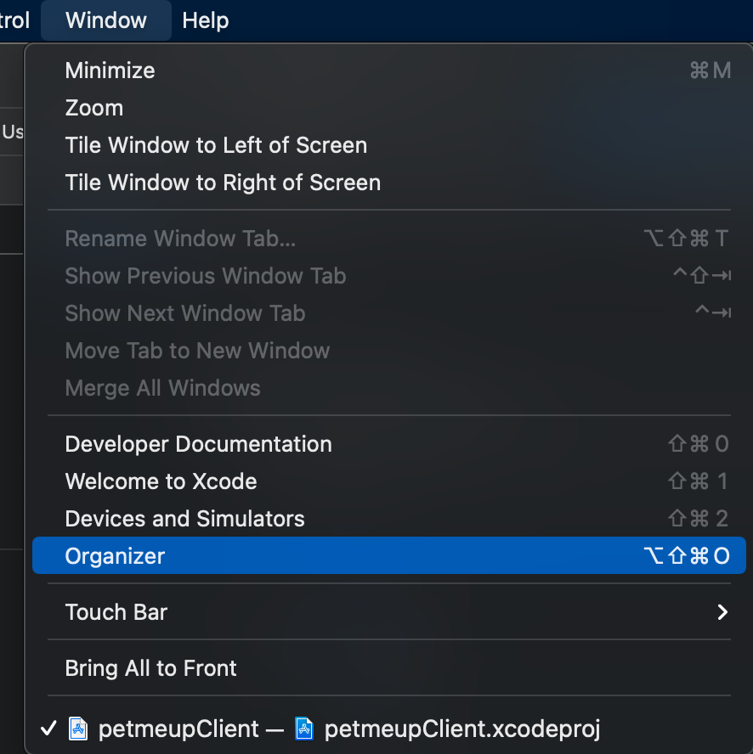Open Welcome to Xcode window
The height and width of the screenshot is (754, 753).
(x=389, y=481)
